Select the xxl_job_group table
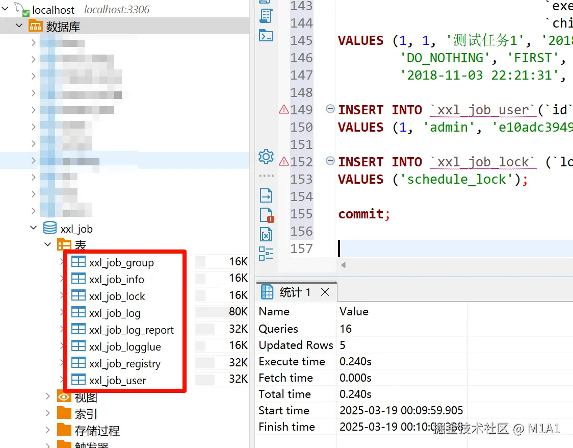Image resolution: width=573 pixels, height=448 pixels. [121, 263]
